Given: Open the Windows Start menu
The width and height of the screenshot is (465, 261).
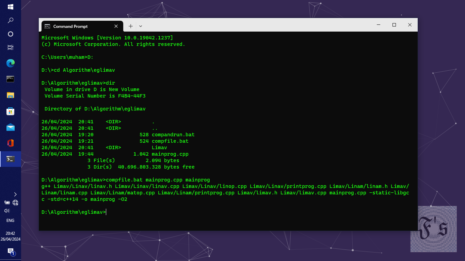Looking at the screenshot, I should pyautogui.click(x=10, y=7).
